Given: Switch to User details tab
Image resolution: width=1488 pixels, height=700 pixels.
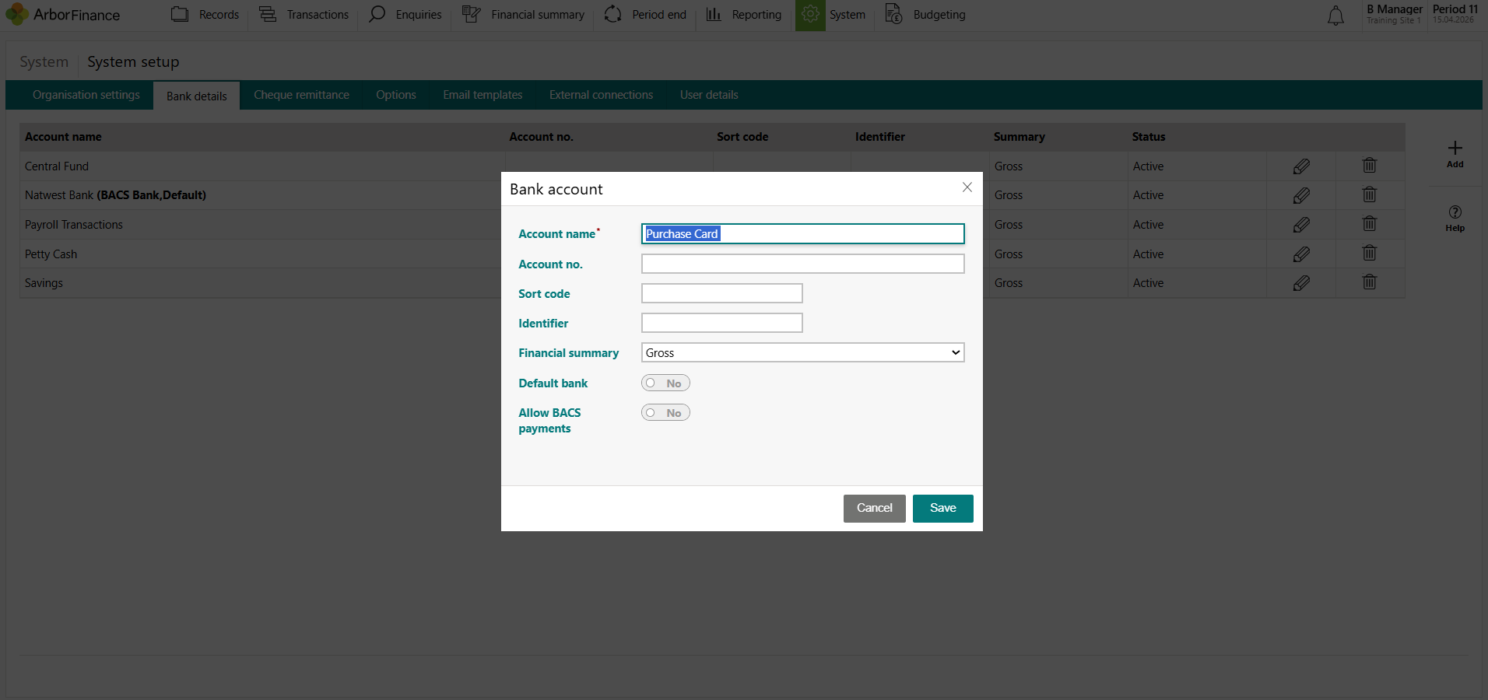Looking at the screenshot, I should [709, 95].
